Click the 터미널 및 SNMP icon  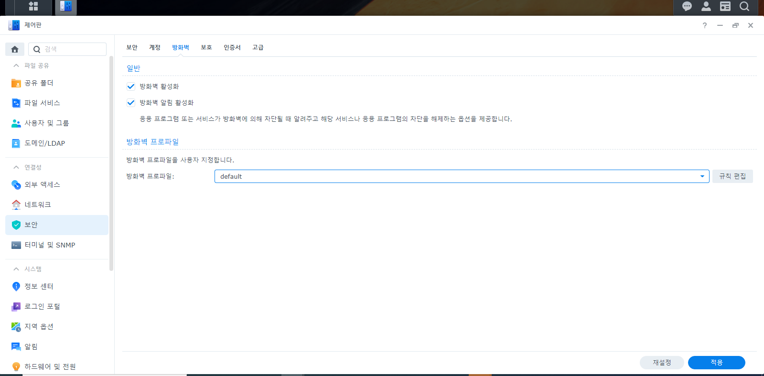click(16, 245)
